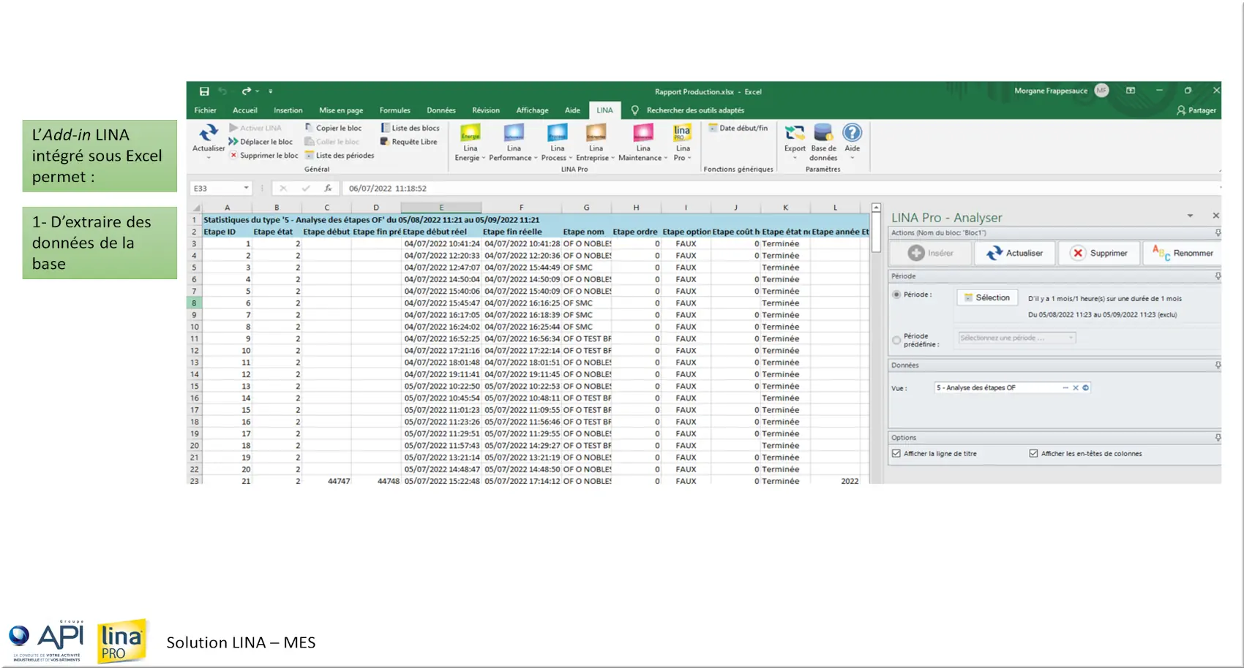Switch to the Données tab

[x=441, y=110]
